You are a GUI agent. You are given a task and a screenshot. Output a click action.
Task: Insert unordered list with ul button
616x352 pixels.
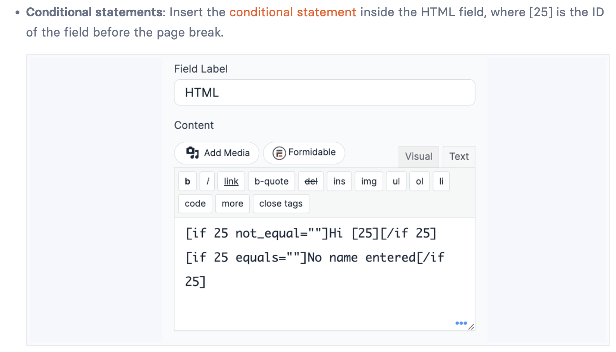point(396,181)
